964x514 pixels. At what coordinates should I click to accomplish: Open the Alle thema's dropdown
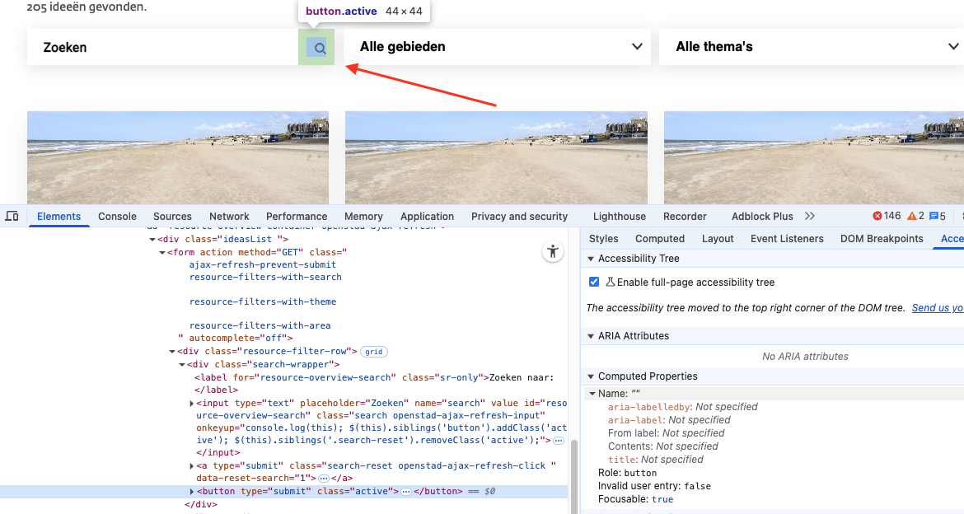click(x=812, y=47)
